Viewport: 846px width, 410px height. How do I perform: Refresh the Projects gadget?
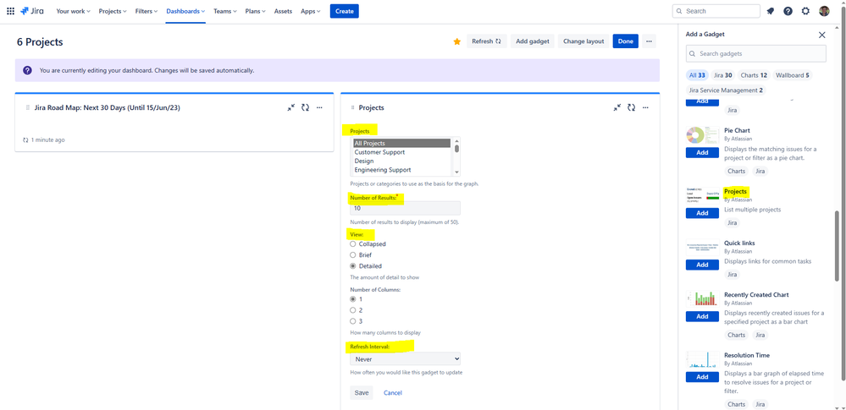pyautogui.click(x=631, y=107)
